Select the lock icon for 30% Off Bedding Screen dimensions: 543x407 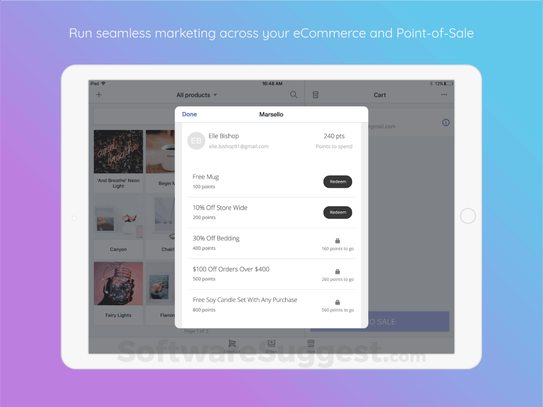338,241
